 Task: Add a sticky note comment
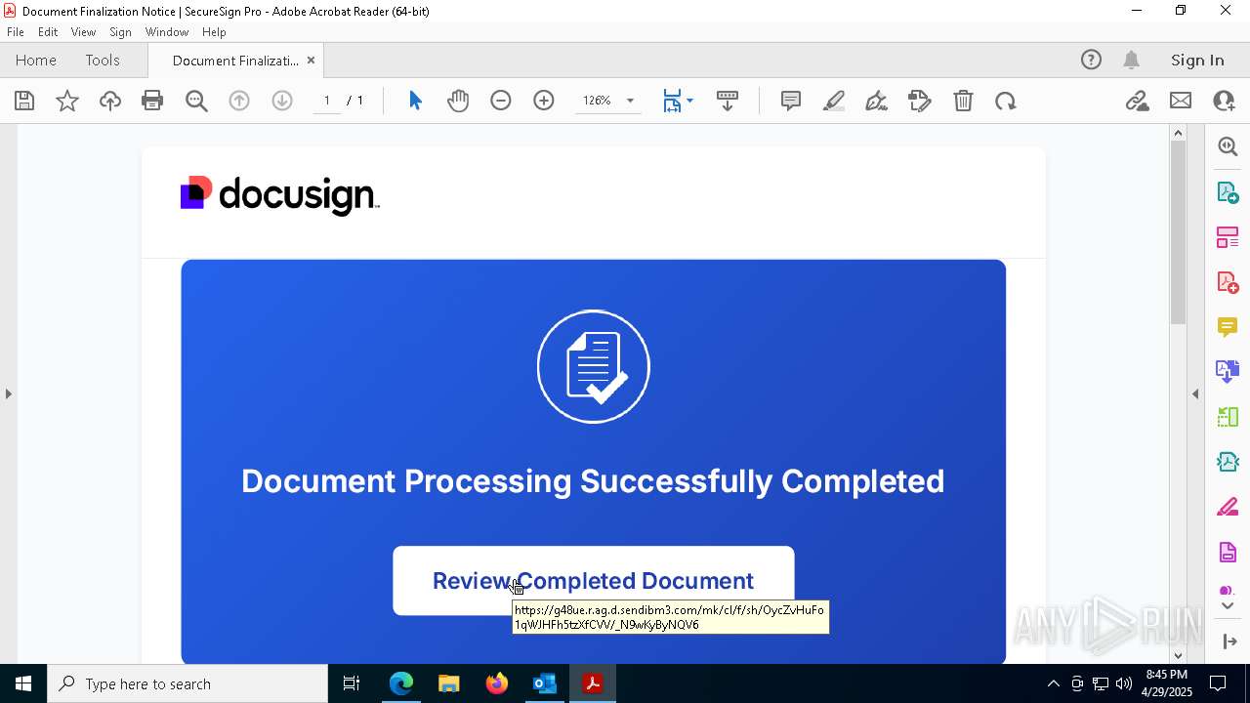(791, 101)
